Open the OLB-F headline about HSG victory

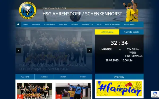[52, 67]
